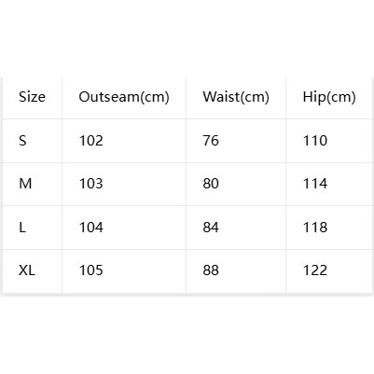Select the L size cell
The width and height of the screenshot is (374, 374).
[x=22, y=228]
